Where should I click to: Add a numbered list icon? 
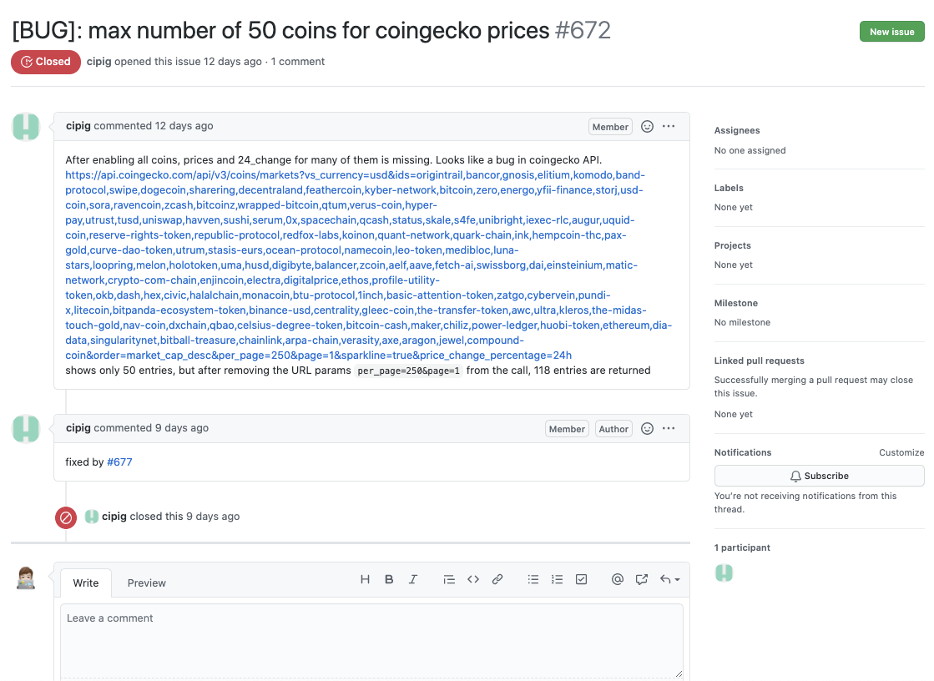click(557, 579)
